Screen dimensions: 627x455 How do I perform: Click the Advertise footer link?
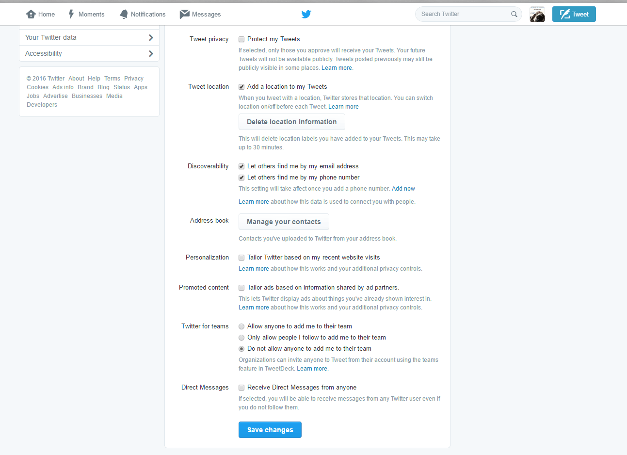point(55,96)
